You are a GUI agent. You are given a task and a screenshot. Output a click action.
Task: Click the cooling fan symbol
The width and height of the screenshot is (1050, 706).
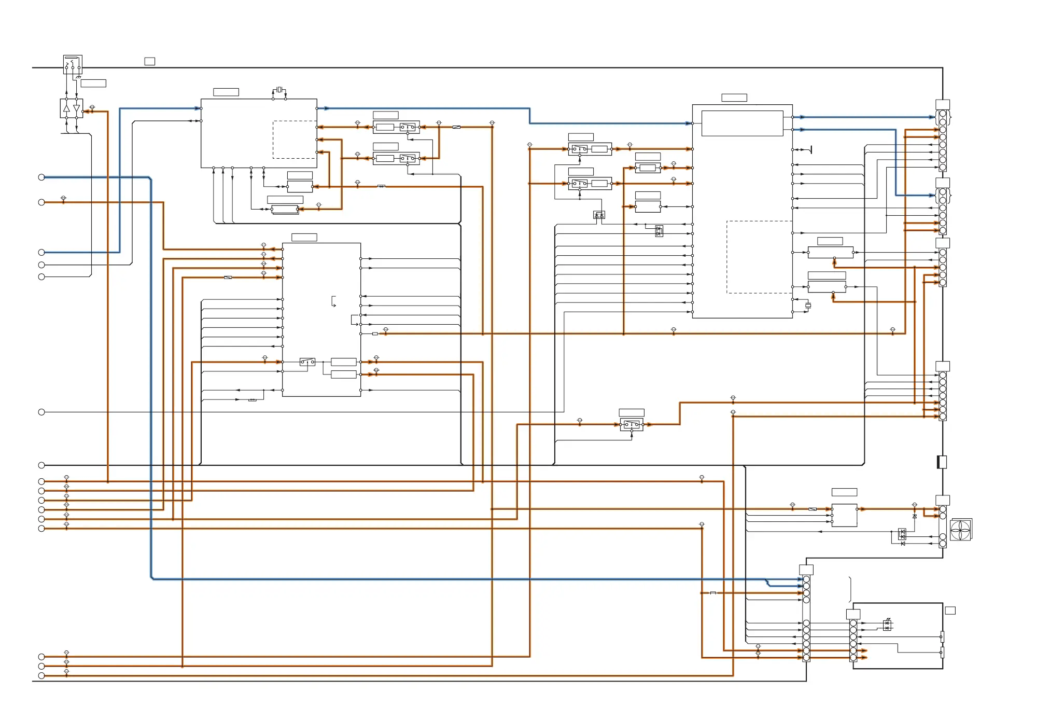coord(960,530)
